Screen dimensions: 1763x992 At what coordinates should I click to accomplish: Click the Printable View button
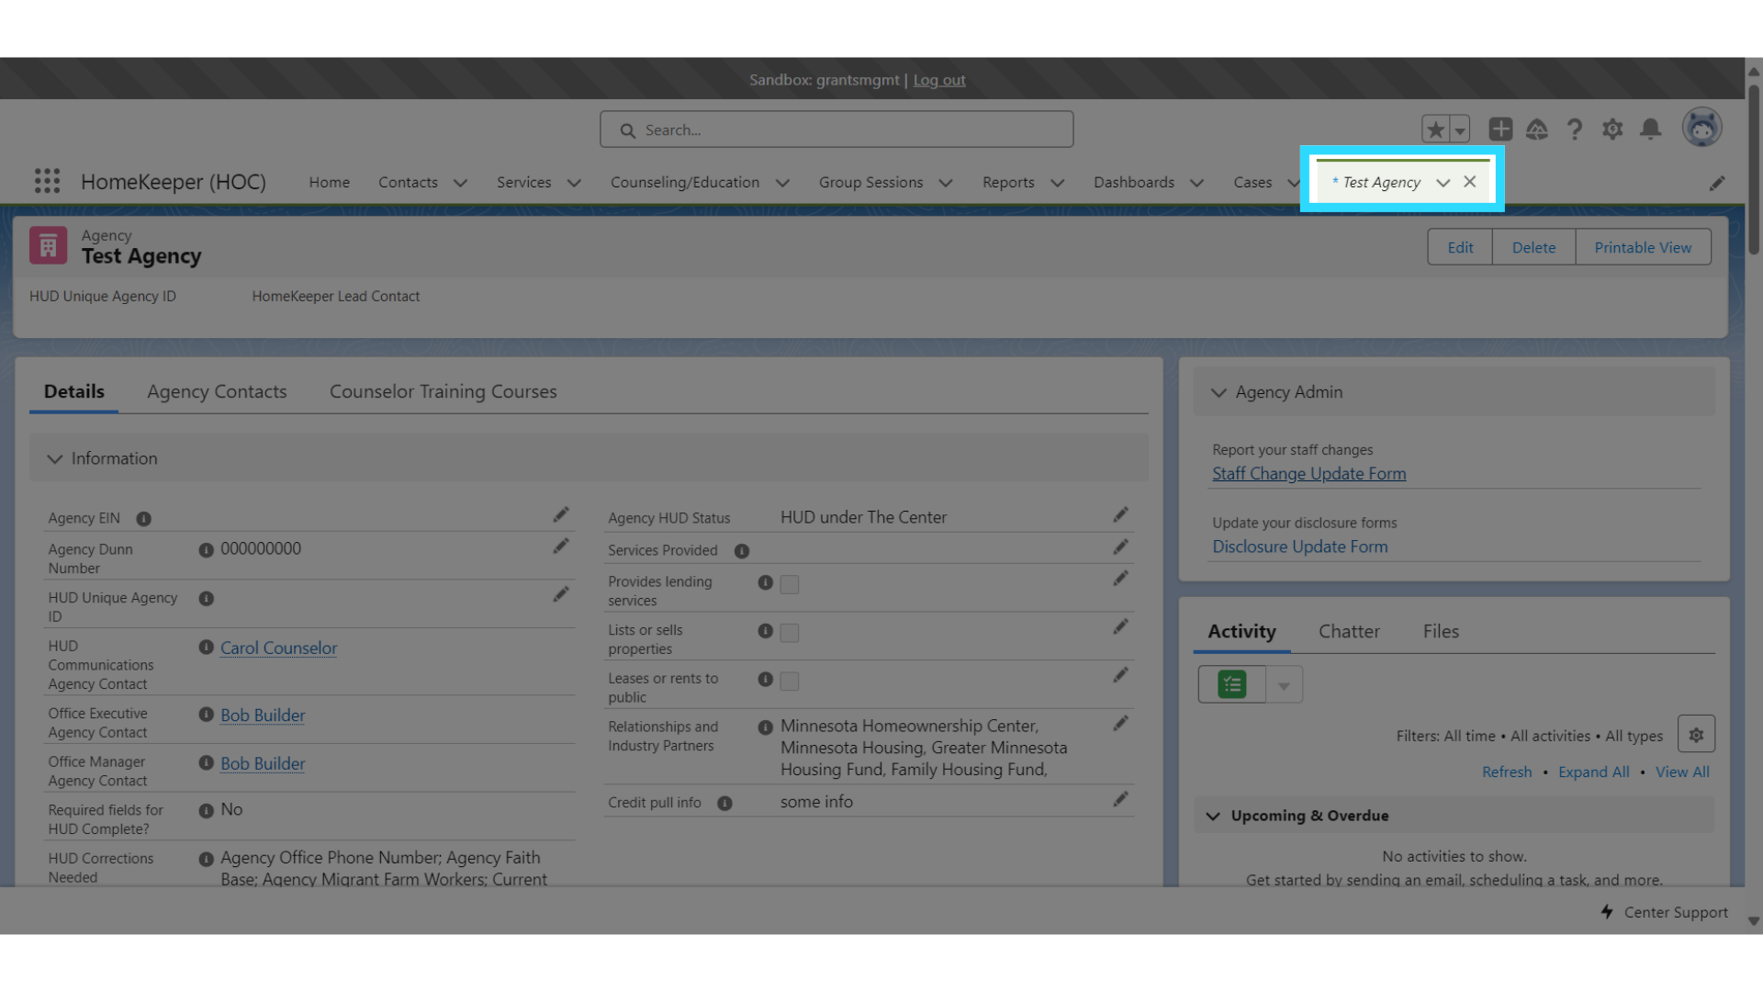click(1642, 247)
